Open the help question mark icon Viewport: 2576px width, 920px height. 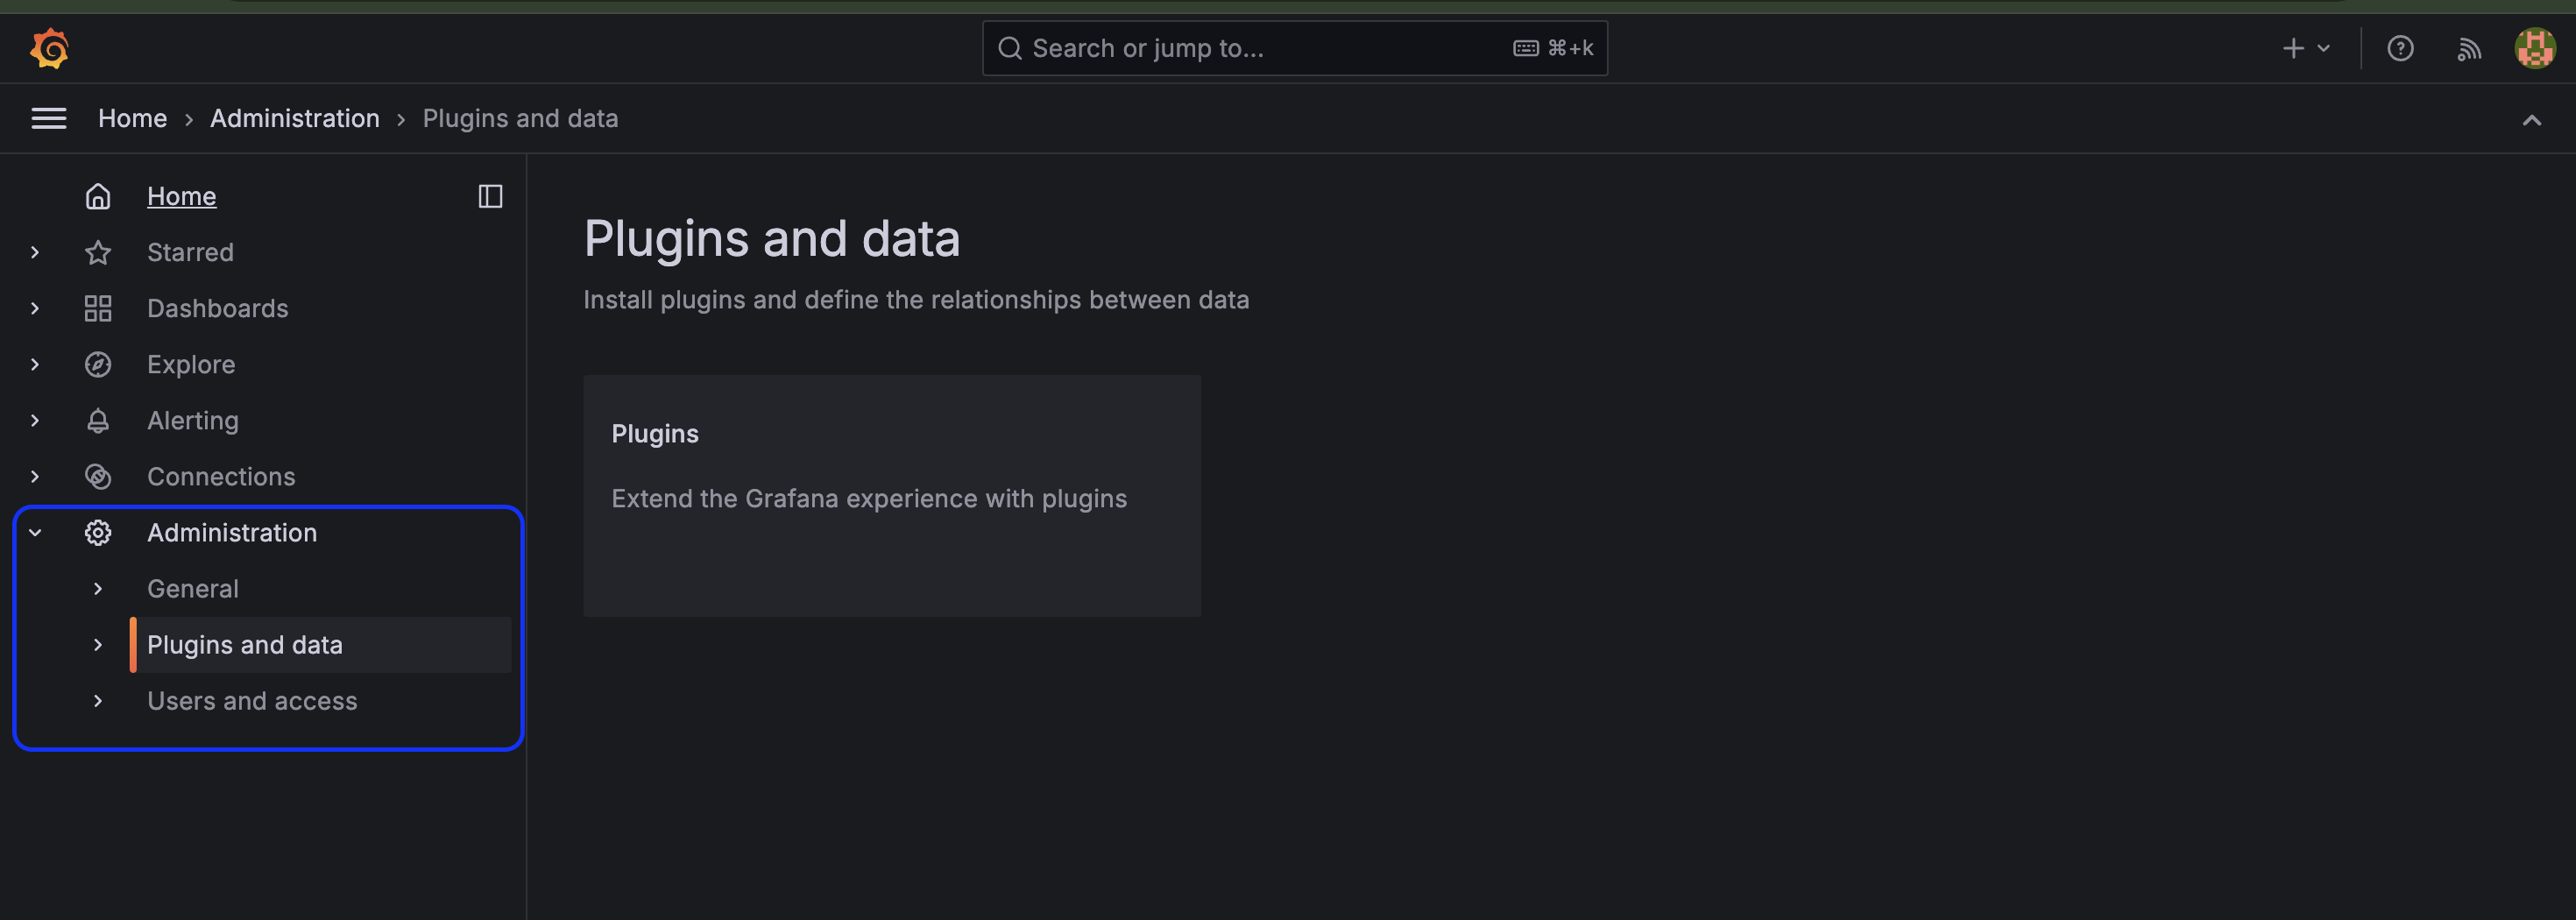point(2400,48)
